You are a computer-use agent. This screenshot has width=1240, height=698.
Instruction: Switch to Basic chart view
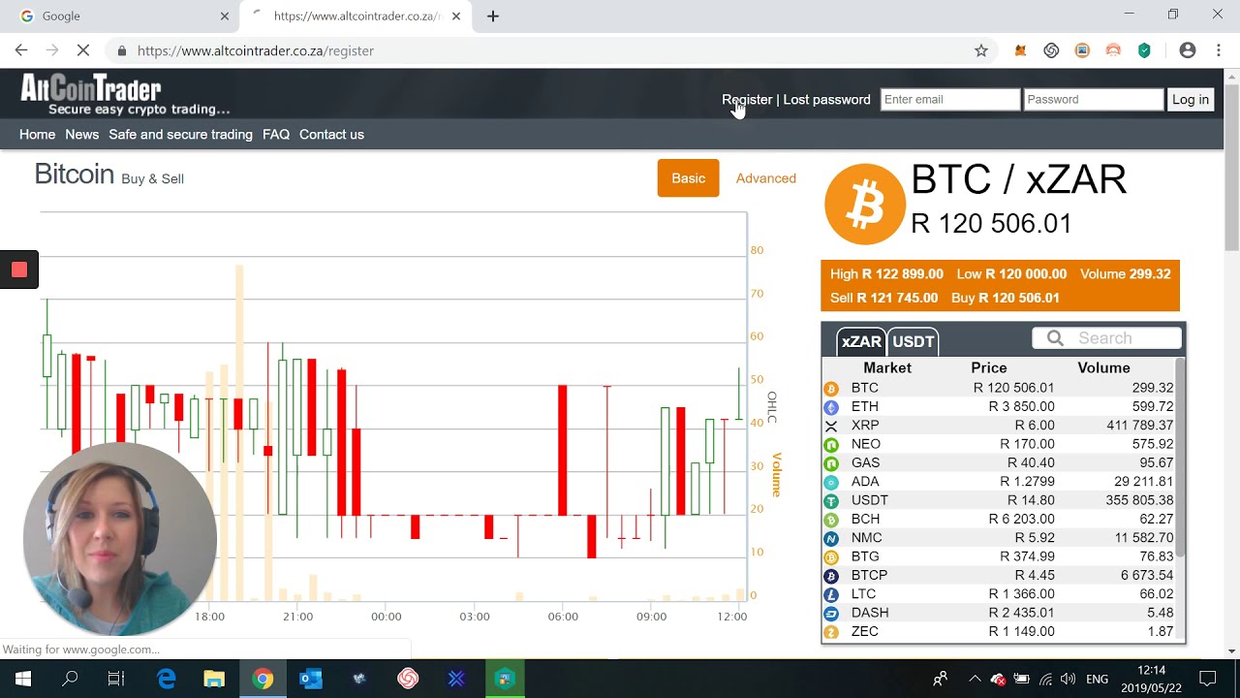pyautogui.click(x=688, y=178)
